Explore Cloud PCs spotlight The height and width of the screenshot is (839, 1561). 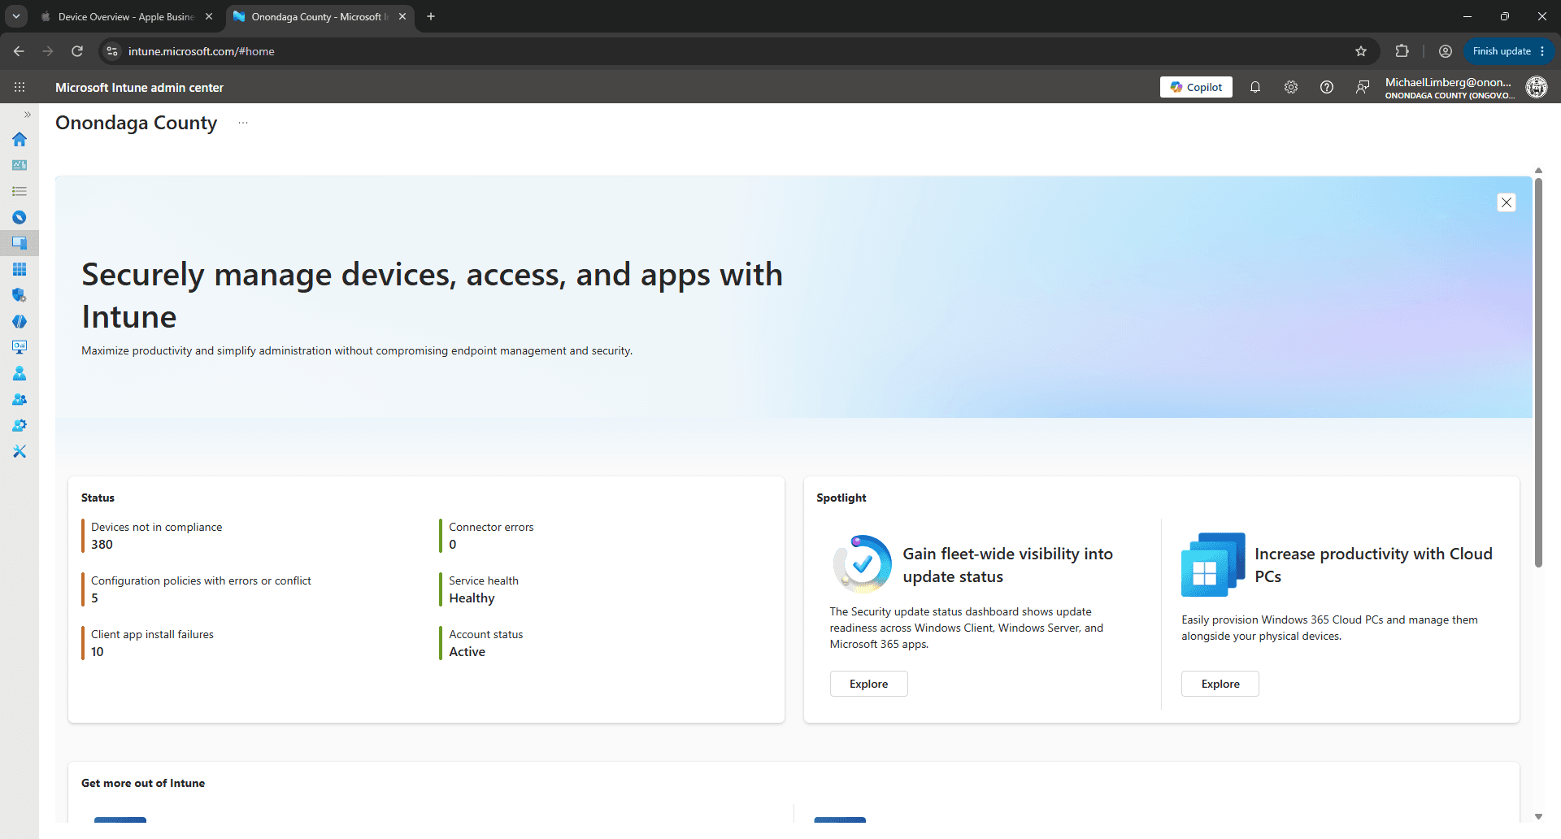click(1220, 684)
